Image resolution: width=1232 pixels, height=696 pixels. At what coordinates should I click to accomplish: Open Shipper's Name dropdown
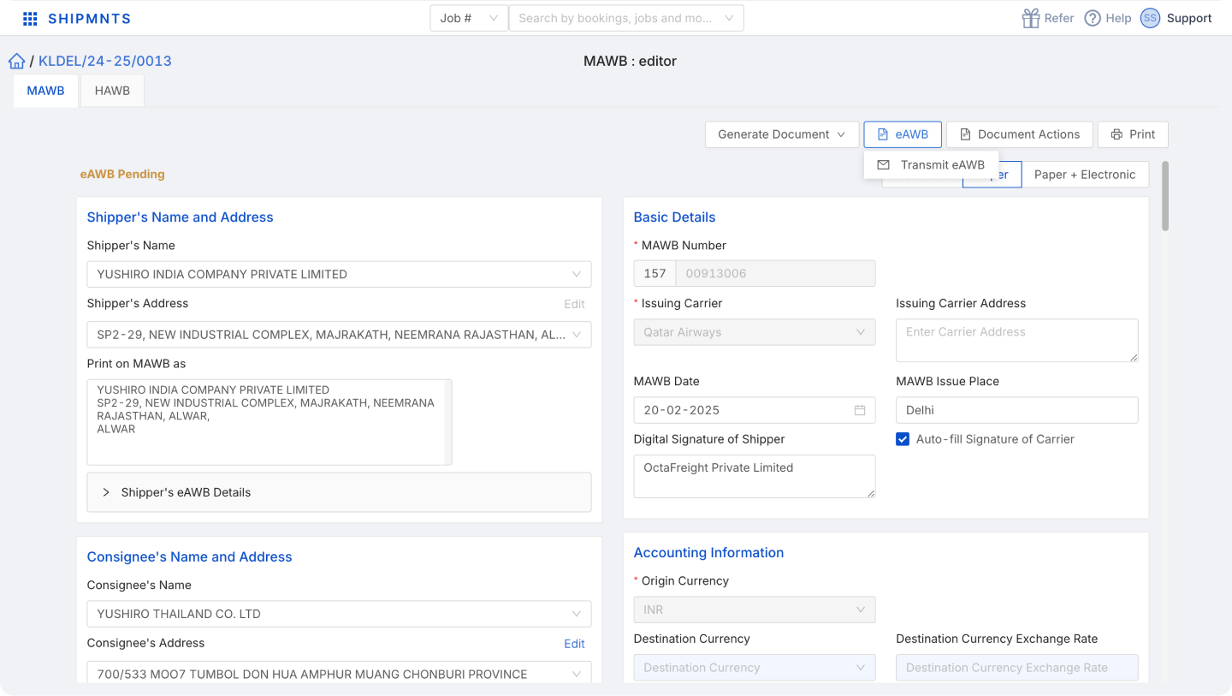[339, 275]
